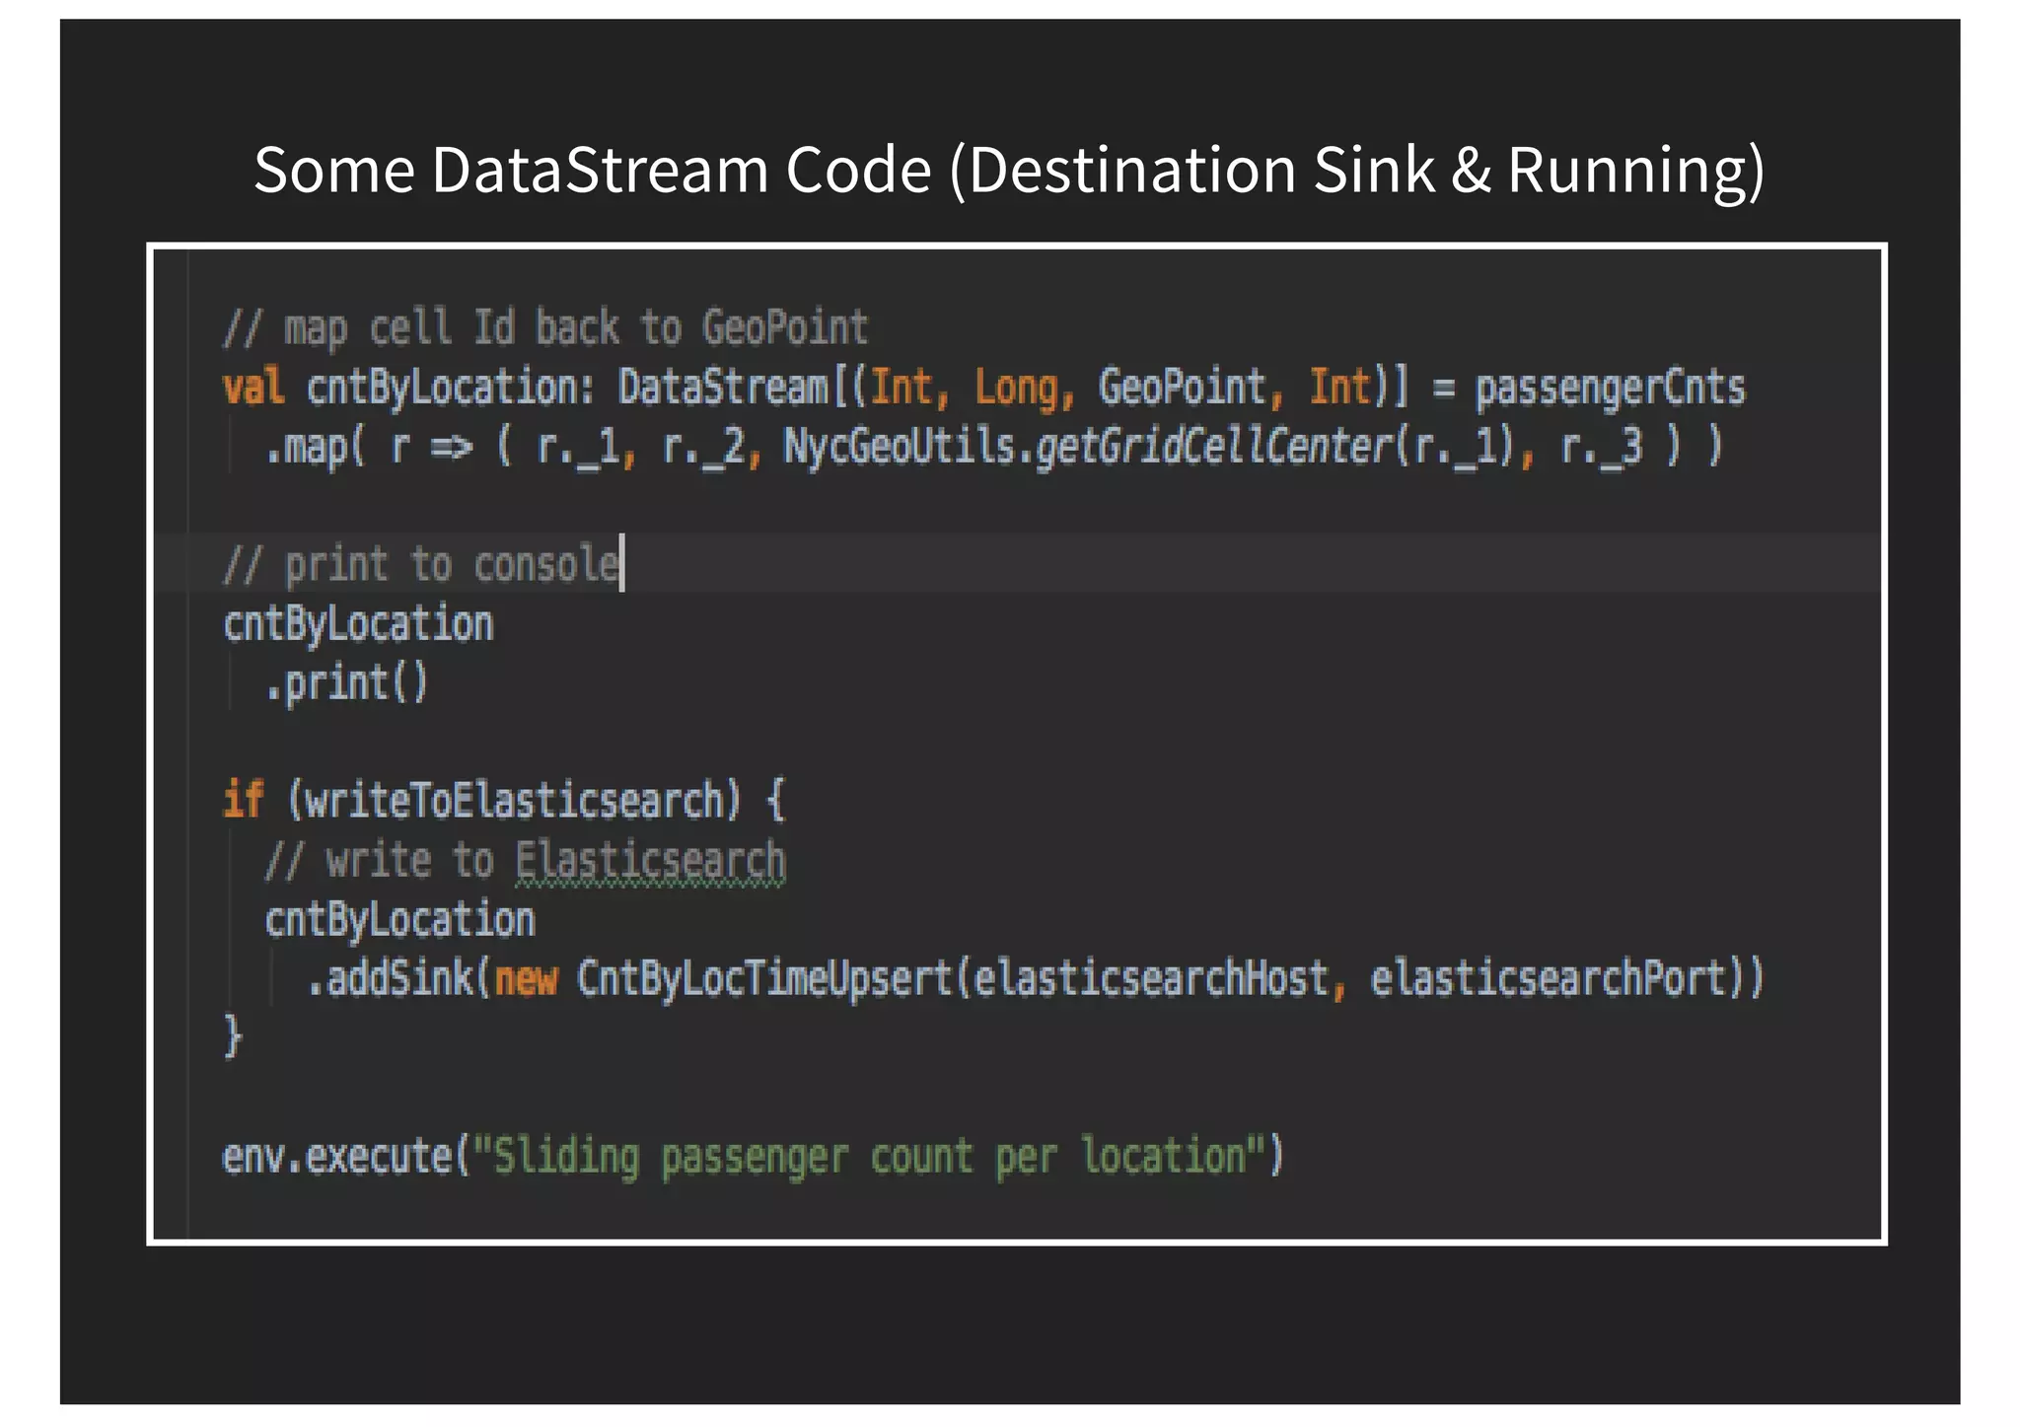The image size is (2020, 1427).
Task: Click 'cntByLocation' inside the if block
Action: point(399,921)
